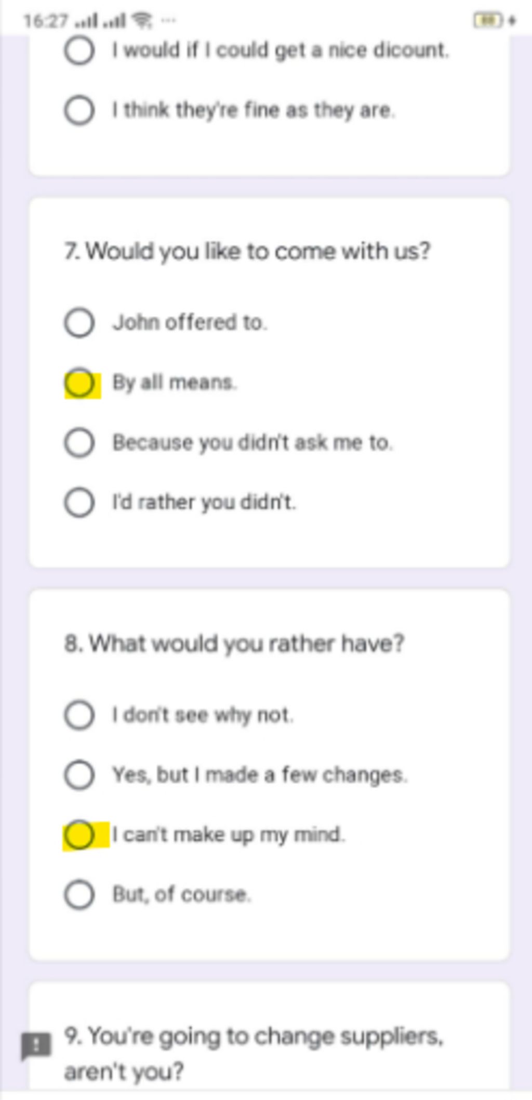Tap question 7 "Would you like to come with us?"
Viewport: 532px width, 1100px height.
tap(247, 251)
